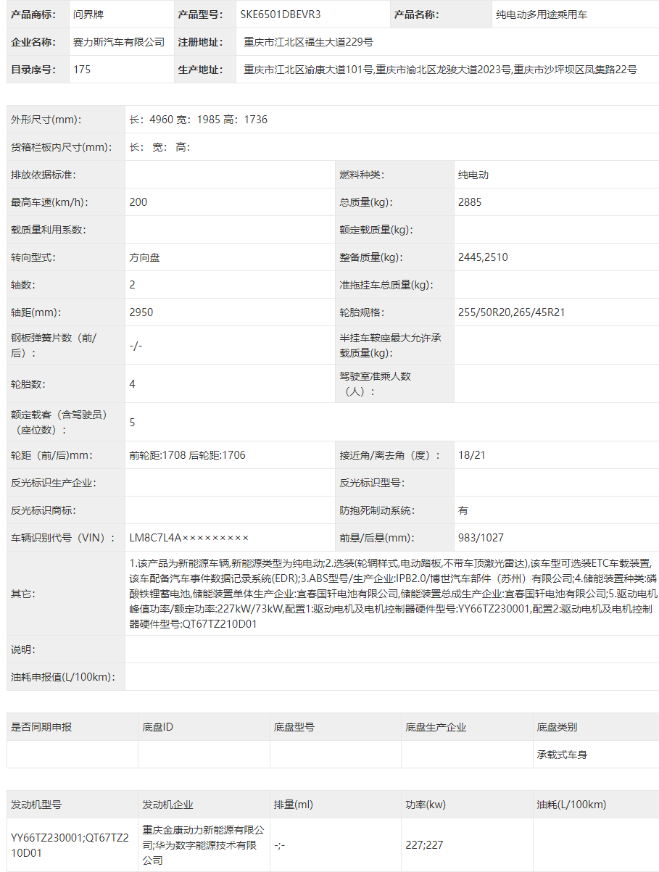Viewport: 659px width, 872px height.
Task: Select the production address text line
Action: (441, 70)
